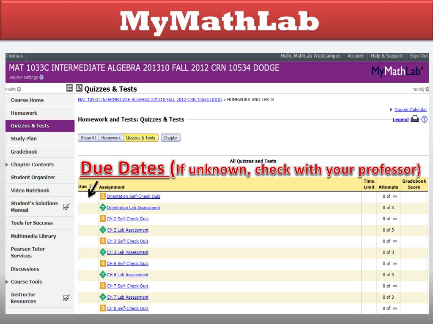Open Gradebook in sidebar
Viewport: 433px width, 324px height.
[x=40, y=152]
